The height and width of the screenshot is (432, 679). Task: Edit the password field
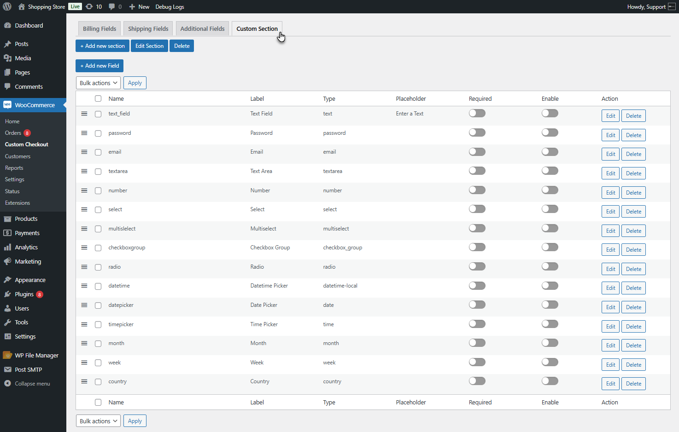(610, 135)
